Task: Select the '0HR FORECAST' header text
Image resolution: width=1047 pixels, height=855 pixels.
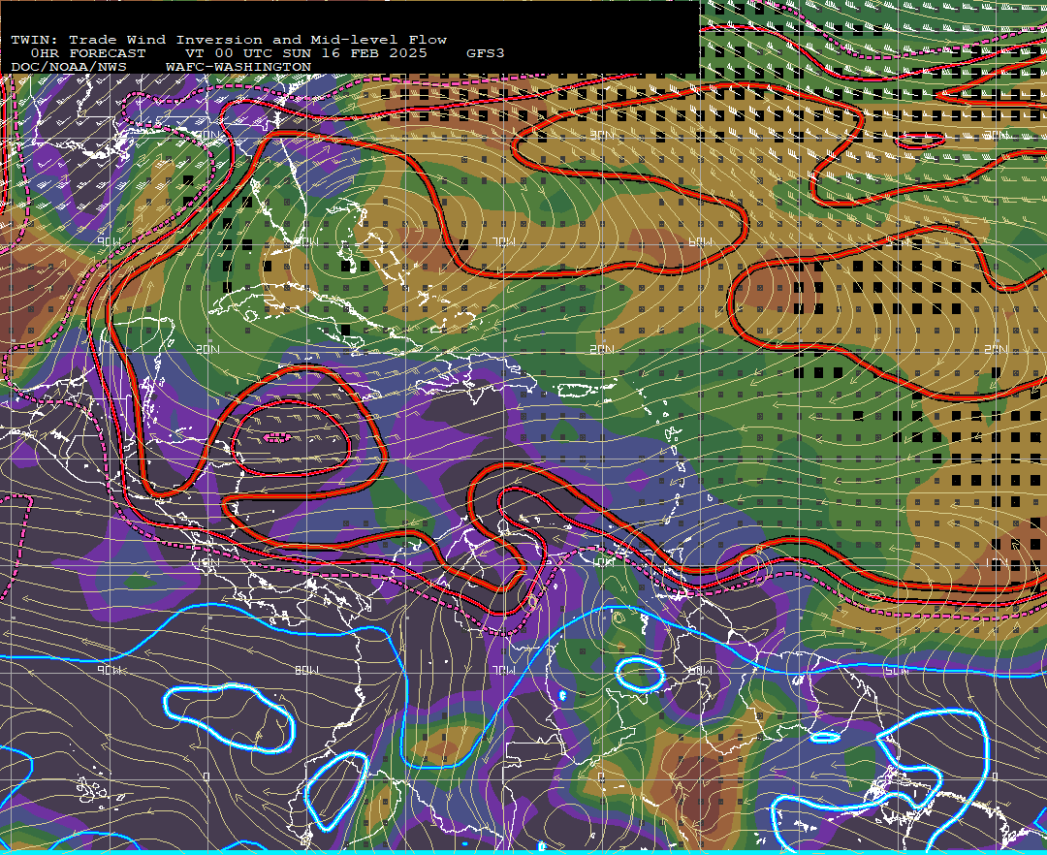Action: tap(88, 53)
